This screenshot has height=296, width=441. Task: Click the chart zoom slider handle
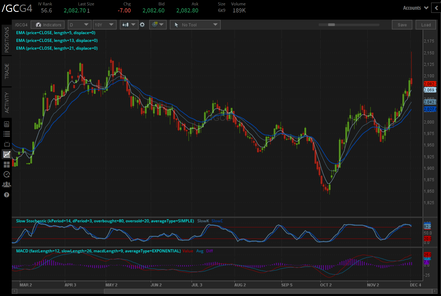pos(331,25)
